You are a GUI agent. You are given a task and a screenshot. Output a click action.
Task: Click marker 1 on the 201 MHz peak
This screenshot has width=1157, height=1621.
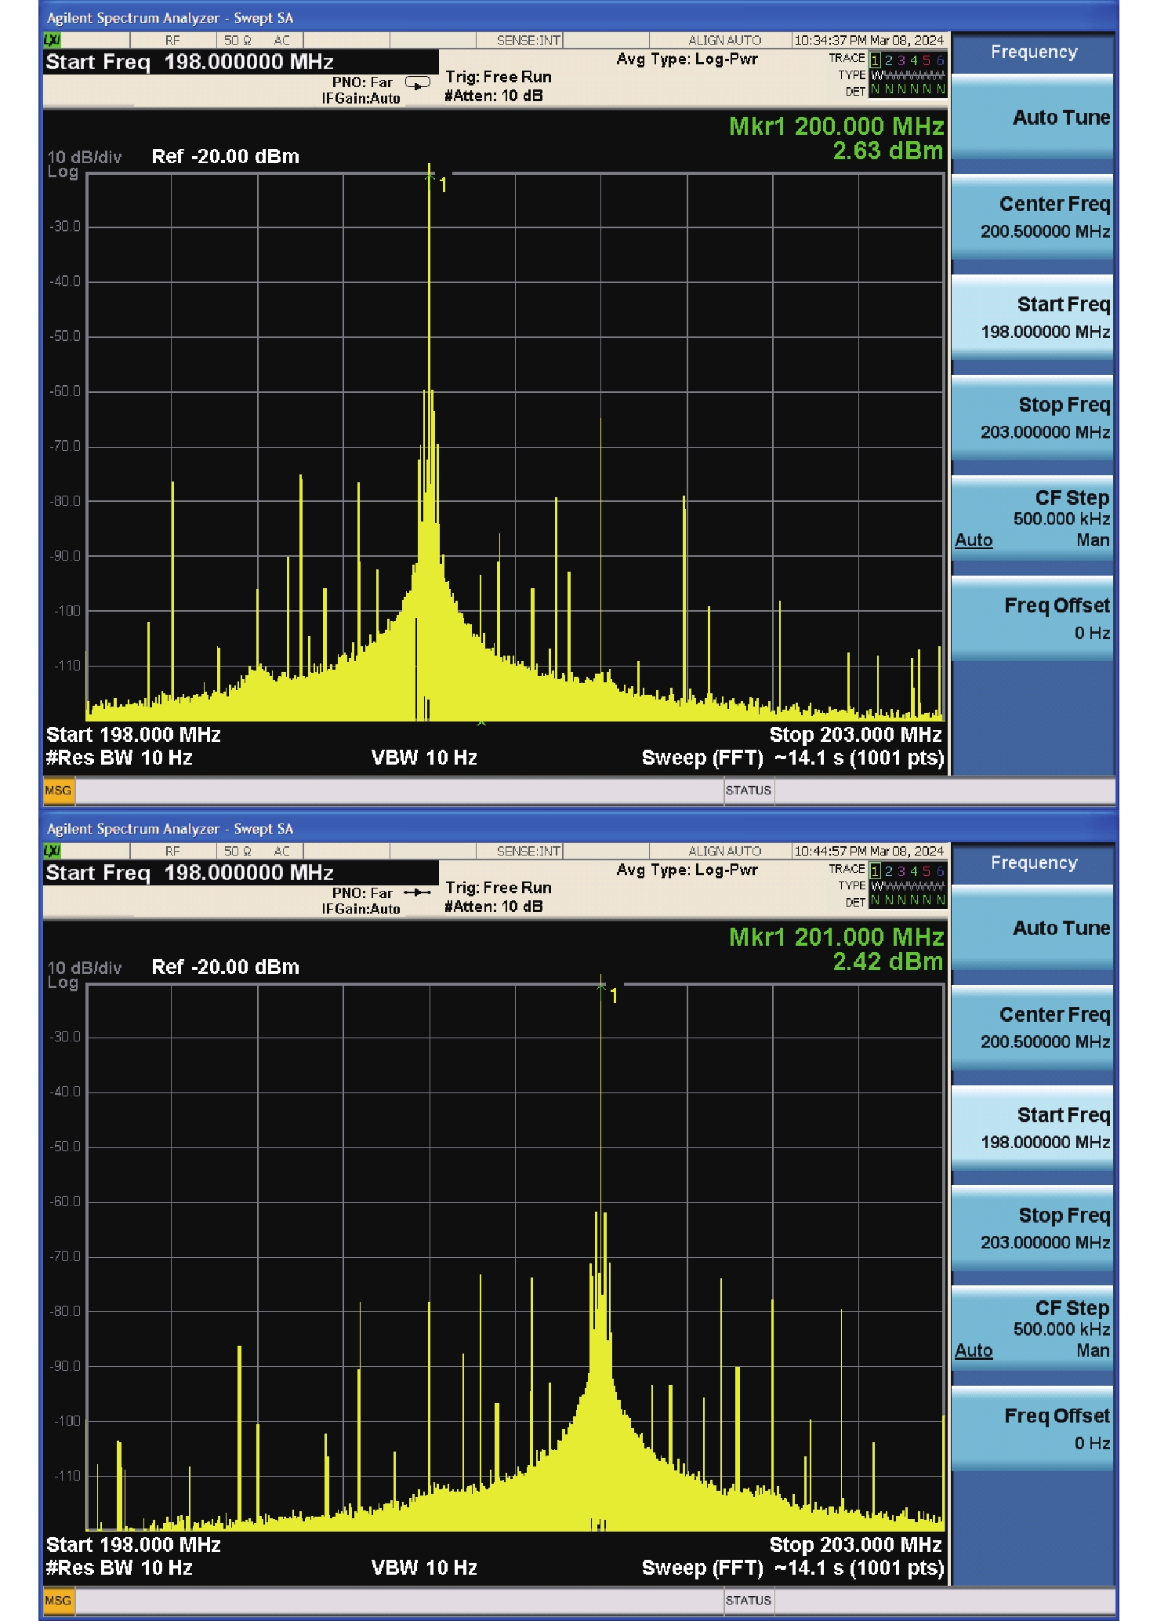pyautogui.click(x=601, y=988)
